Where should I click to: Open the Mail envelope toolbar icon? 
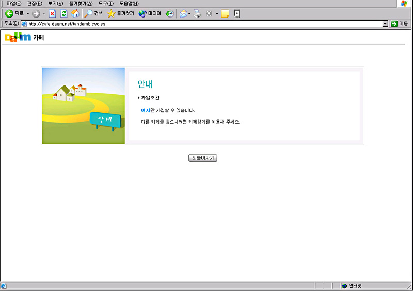(x=183, y=14)
